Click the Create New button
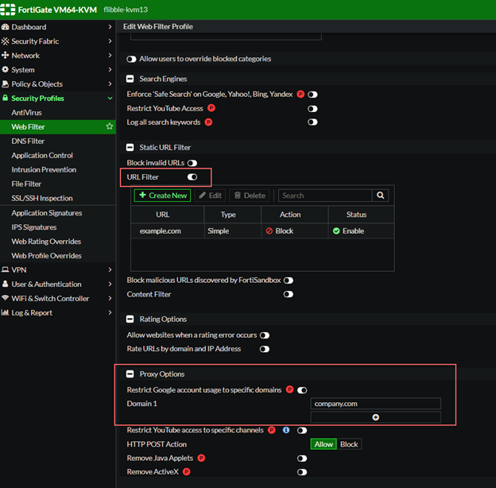This screenshot has height=488, width=496. [x=162, y=196]
